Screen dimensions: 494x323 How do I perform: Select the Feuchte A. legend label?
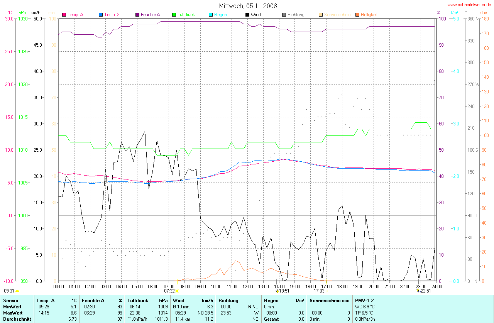[x=151, y=15]
